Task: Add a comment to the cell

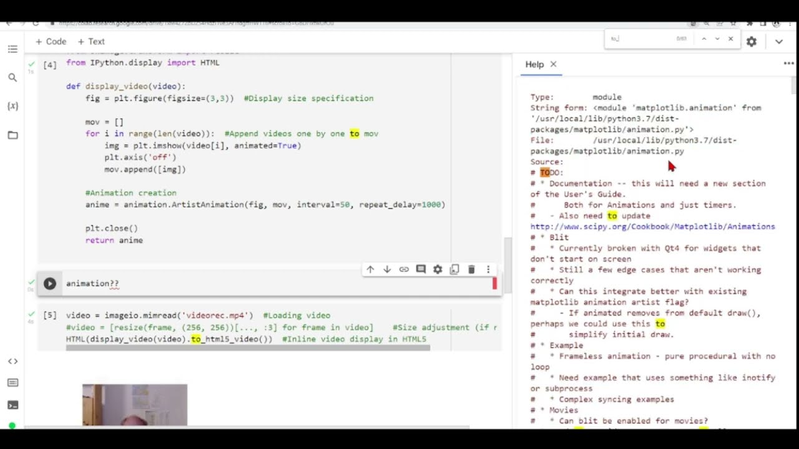Action: pos(421,269)
